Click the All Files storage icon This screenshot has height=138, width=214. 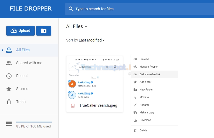pyautogui.click(x=9, y=50)
